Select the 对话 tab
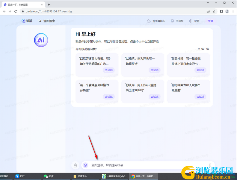237x180 pixels. 27,21
